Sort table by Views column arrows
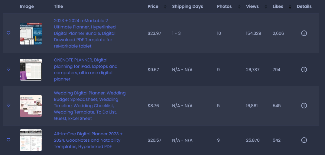 click(266, 7)
